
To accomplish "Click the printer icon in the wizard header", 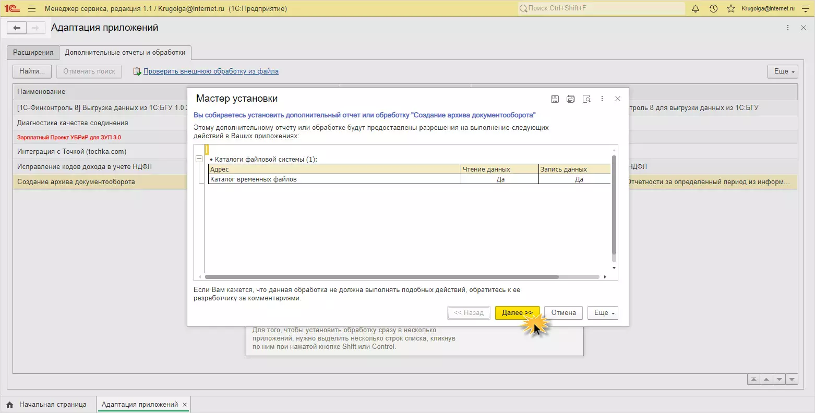I will coord(570,99).
